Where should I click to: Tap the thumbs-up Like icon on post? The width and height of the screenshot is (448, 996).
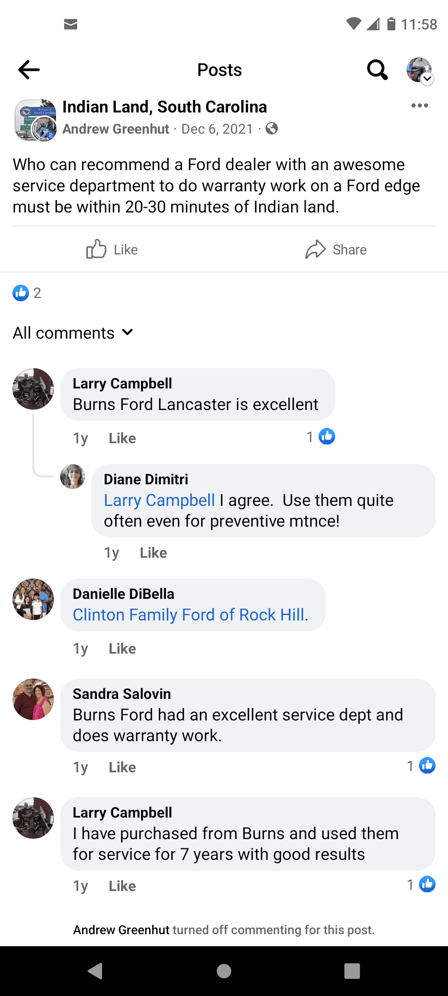point(96,249)
